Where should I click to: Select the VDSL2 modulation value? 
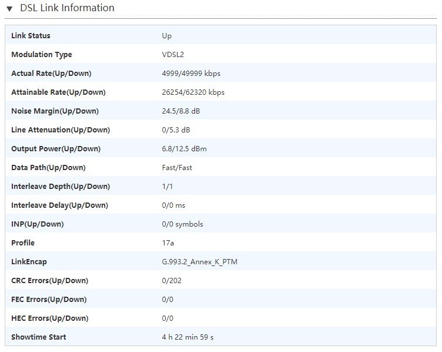[x=173, y=55]
